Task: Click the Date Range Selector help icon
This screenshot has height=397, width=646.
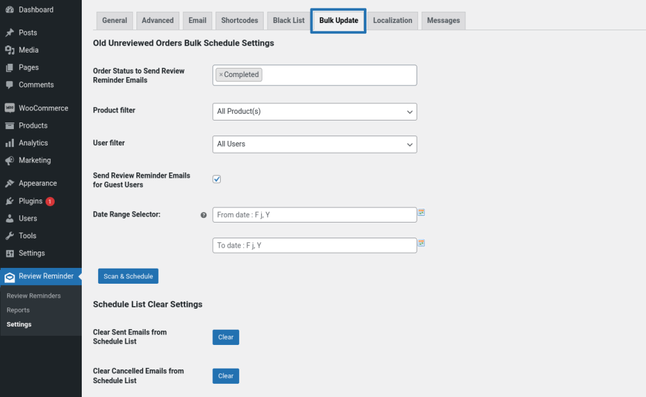Action: 204,215
